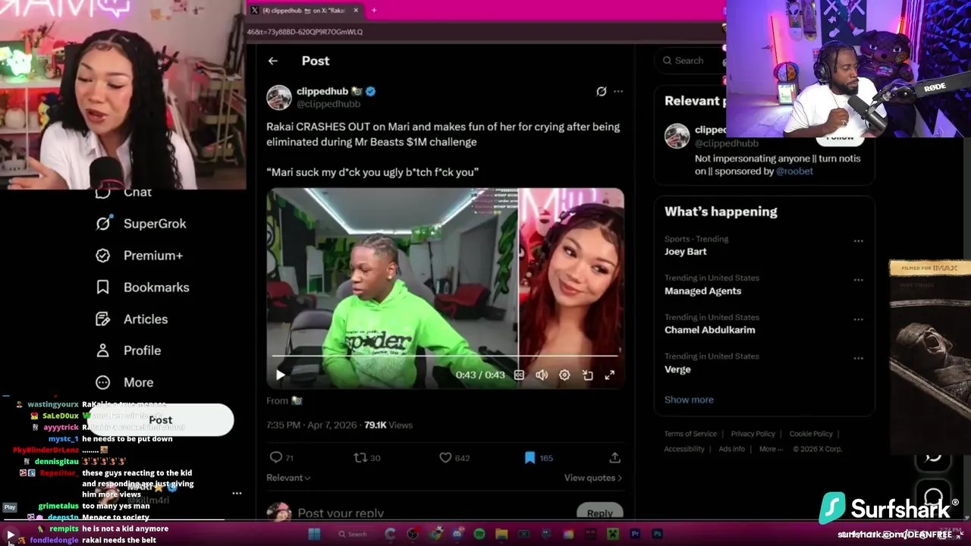Screen dimensions: 971x546
Task: Seek on the video progress bar
Action: click(x=445, y=356)
